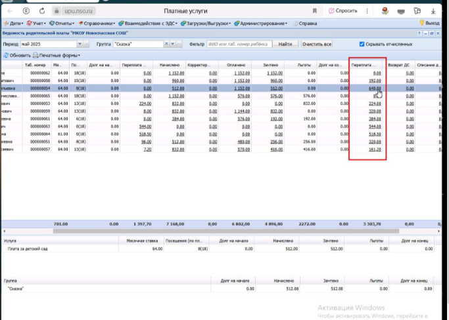Sort by the Льготы column header
This screenshot has height=320, width=449.
(301, 65)
